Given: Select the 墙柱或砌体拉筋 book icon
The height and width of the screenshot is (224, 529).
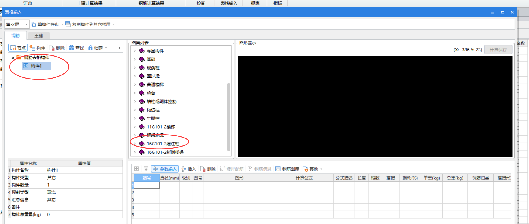Looking at the screenshot, I should point(142,101).
